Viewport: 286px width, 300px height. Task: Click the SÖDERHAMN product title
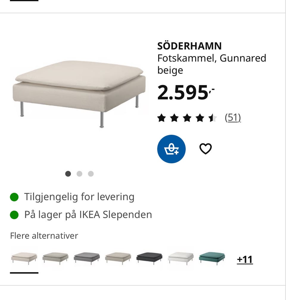pos(189,46)
